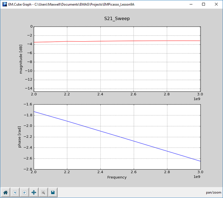This screenshot has height=198, width=223.
Task: Click the magnitude [dB] axis label
Action: [21, 59]
